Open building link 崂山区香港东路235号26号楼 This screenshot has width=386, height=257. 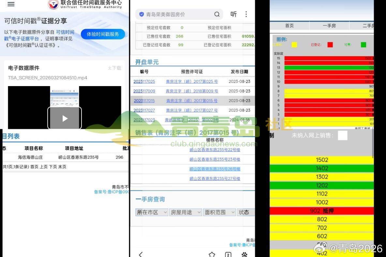(215, 169)
